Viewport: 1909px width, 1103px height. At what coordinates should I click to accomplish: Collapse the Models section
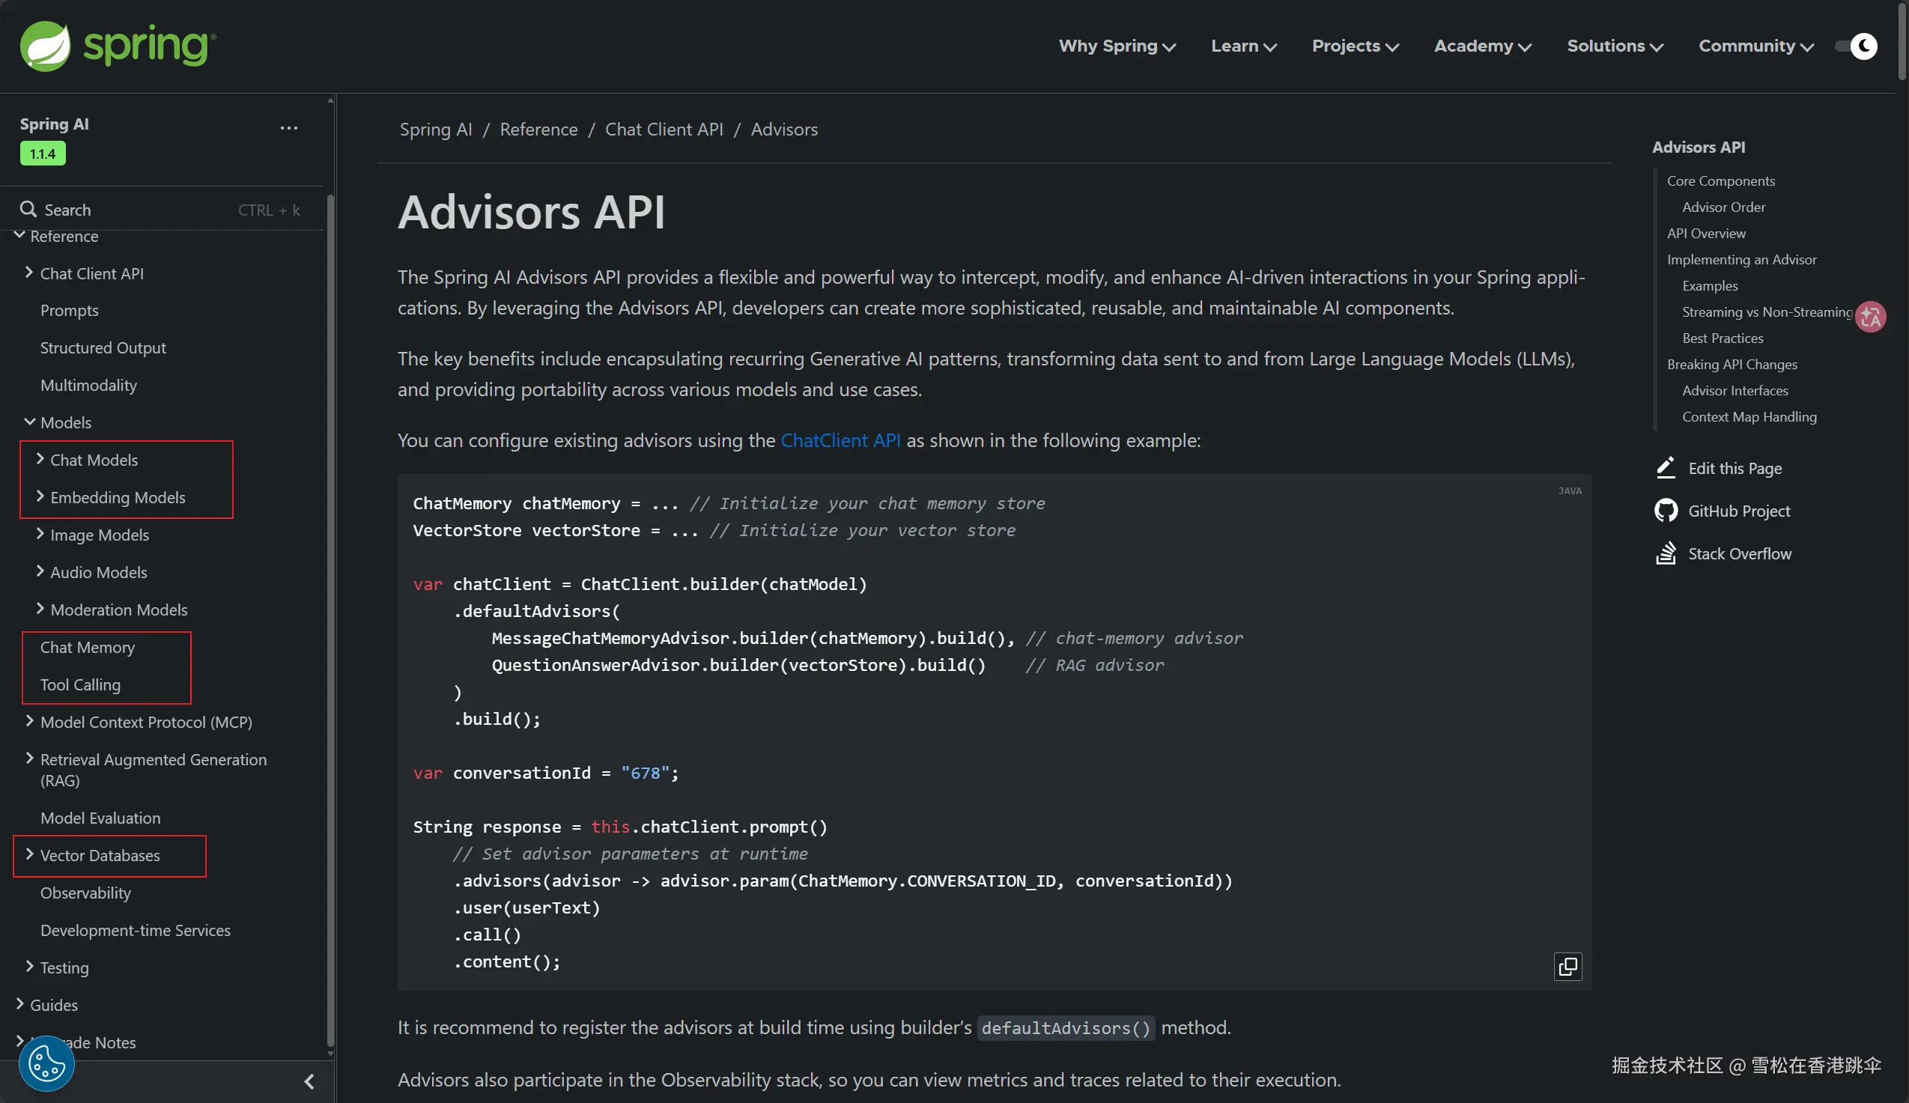(29, 422)
